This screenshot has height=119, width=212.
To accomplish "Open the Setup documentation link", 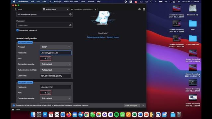I will click(x=96, y=37).
